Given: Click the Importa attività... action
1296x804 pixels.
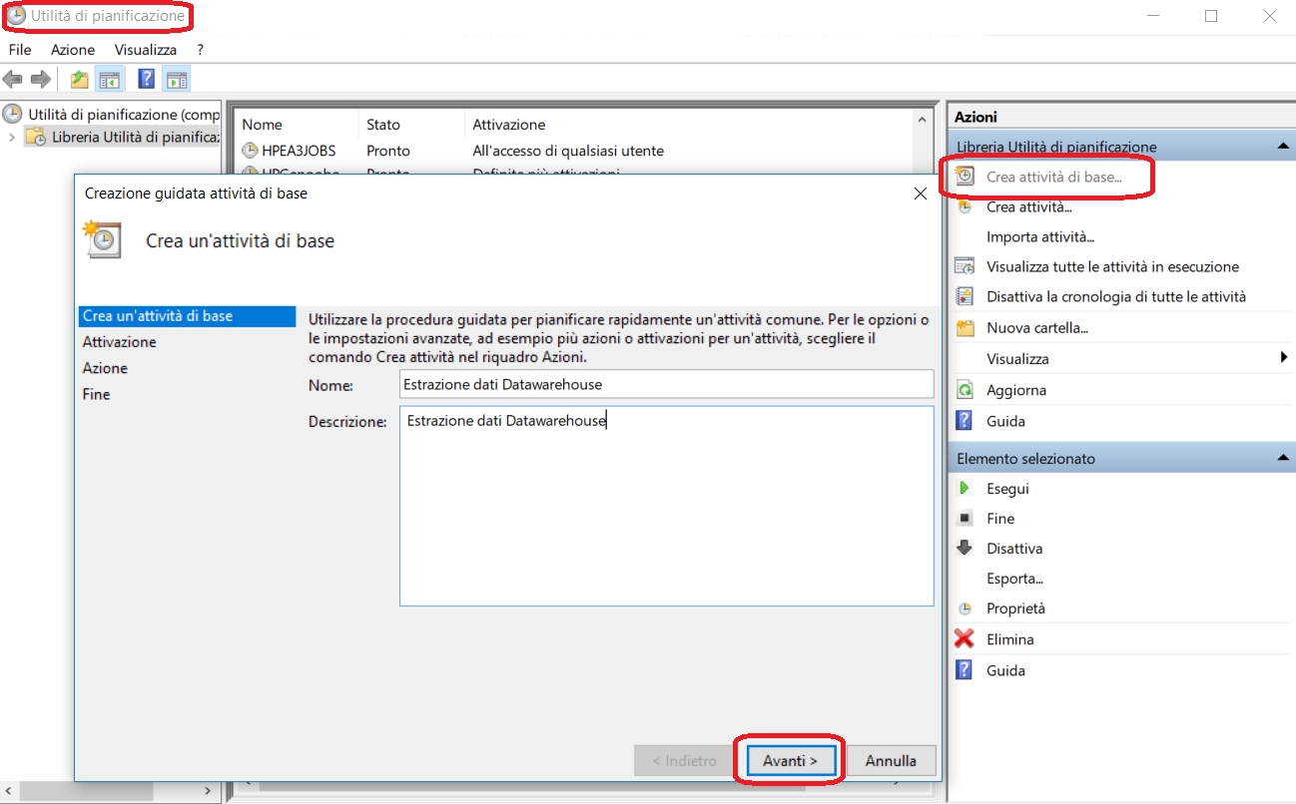Looking at the screenshot, I should pyautogui.click(x=1040, y=236).
